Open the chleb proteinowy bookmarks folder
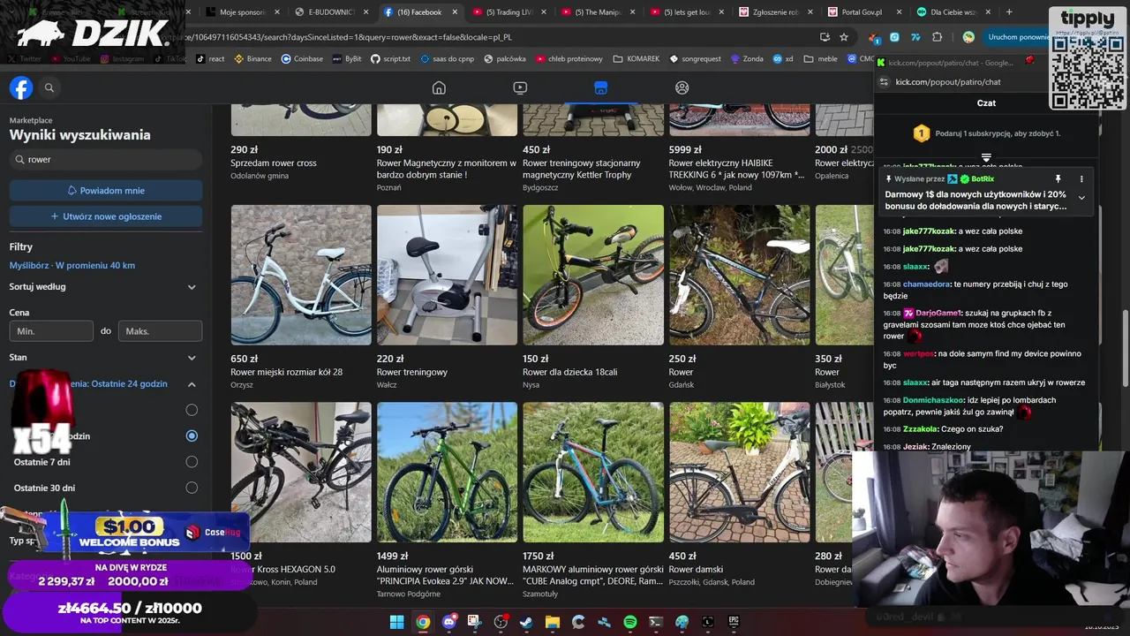Screen dimensions: 1130x636 [568, 58]
